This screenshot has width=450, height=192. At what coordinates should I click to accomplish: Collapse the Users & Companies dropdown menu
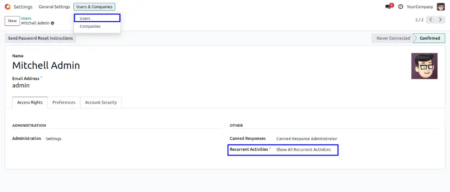94,7
